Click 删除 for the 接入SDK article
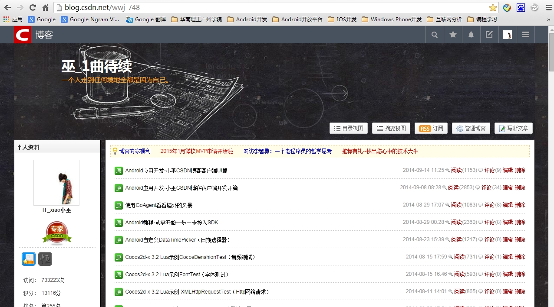This screenshot has width=554, height=307. 520,222
